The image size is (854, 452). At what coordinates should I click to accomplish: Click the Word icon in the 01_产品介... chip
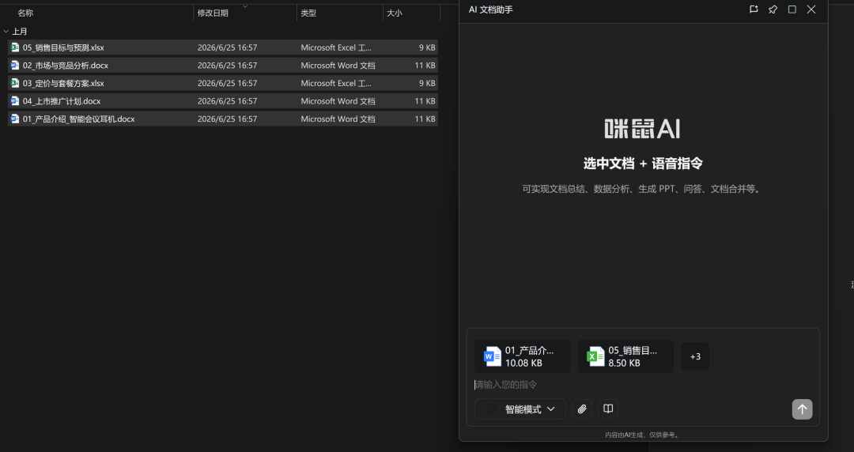pyautogui.click(x=493, y=356)
